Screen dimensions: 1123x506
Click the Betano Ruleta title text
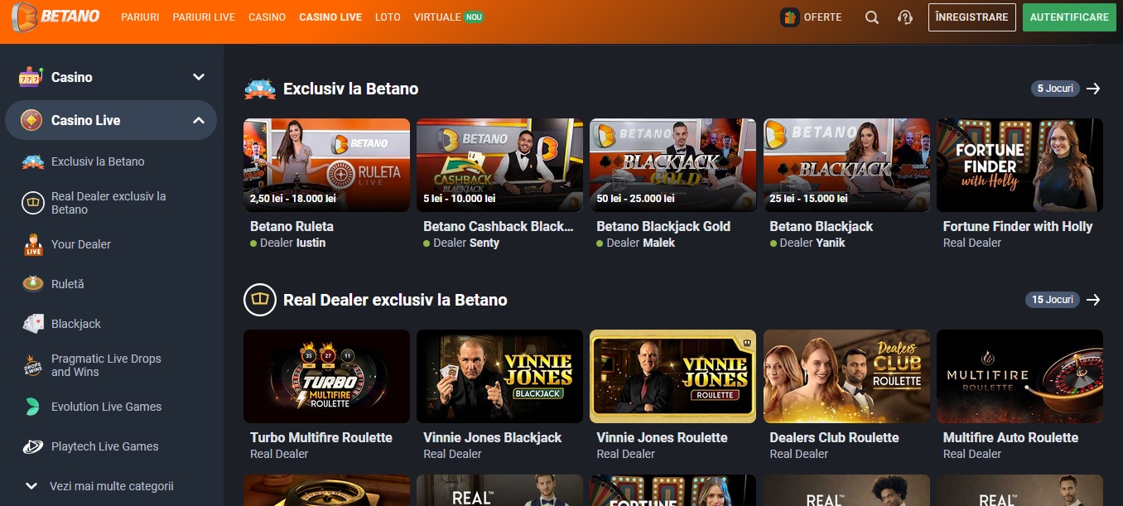point(292,226)
